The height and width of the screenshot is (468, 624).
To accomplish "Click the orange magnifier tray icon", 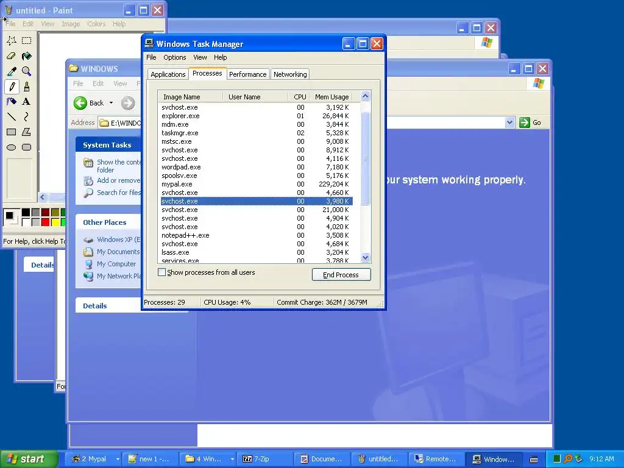I will pos(568,459).
